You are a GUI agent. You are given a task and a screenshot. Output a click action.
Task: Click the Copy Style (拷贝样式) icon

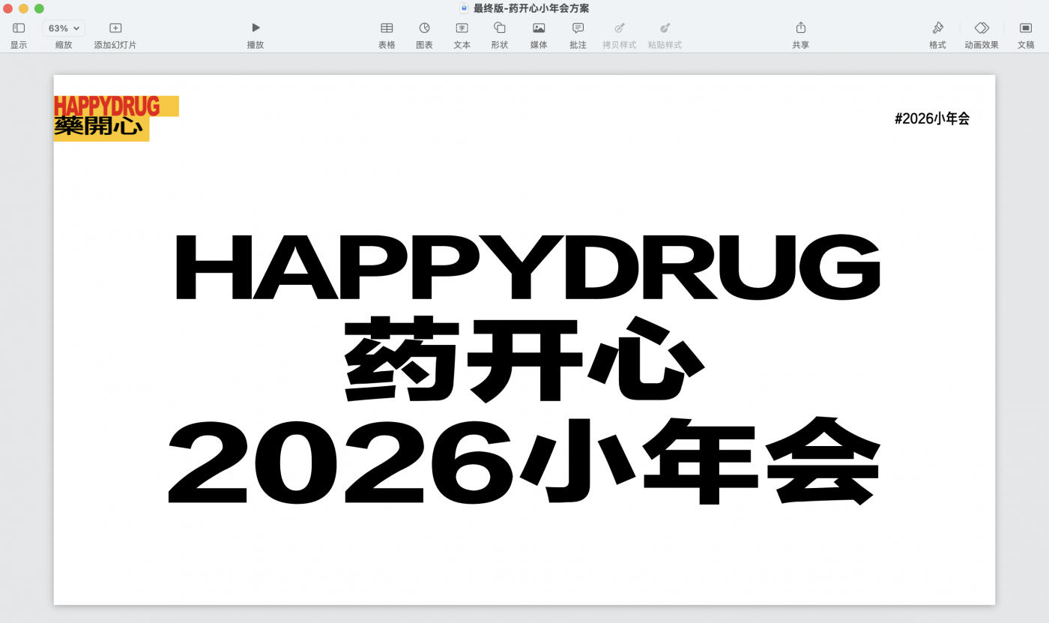pos(620,28)
